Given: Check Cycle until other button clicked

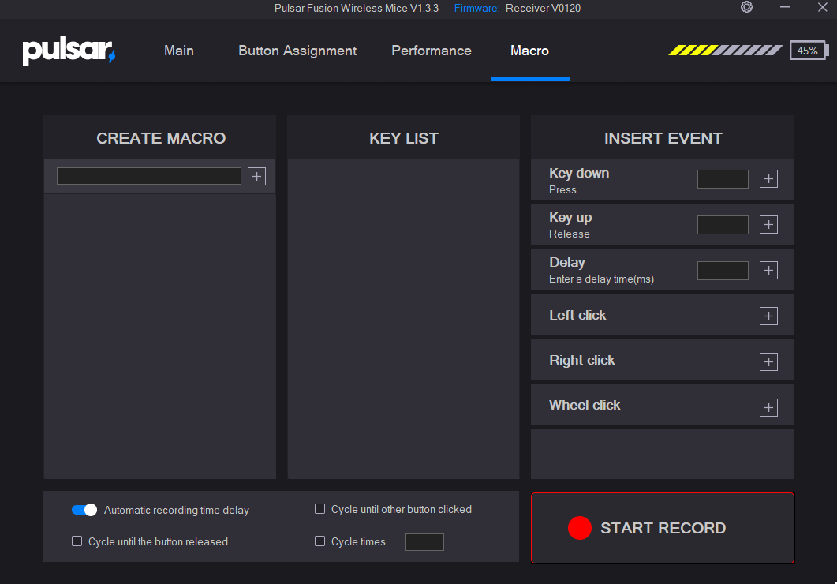Looking at the screenshot, I should pyautogui.click(x=319, y=509).
